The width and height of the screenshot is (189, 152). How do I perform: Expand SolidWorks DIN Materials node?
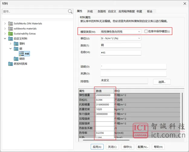click(5, 24)
